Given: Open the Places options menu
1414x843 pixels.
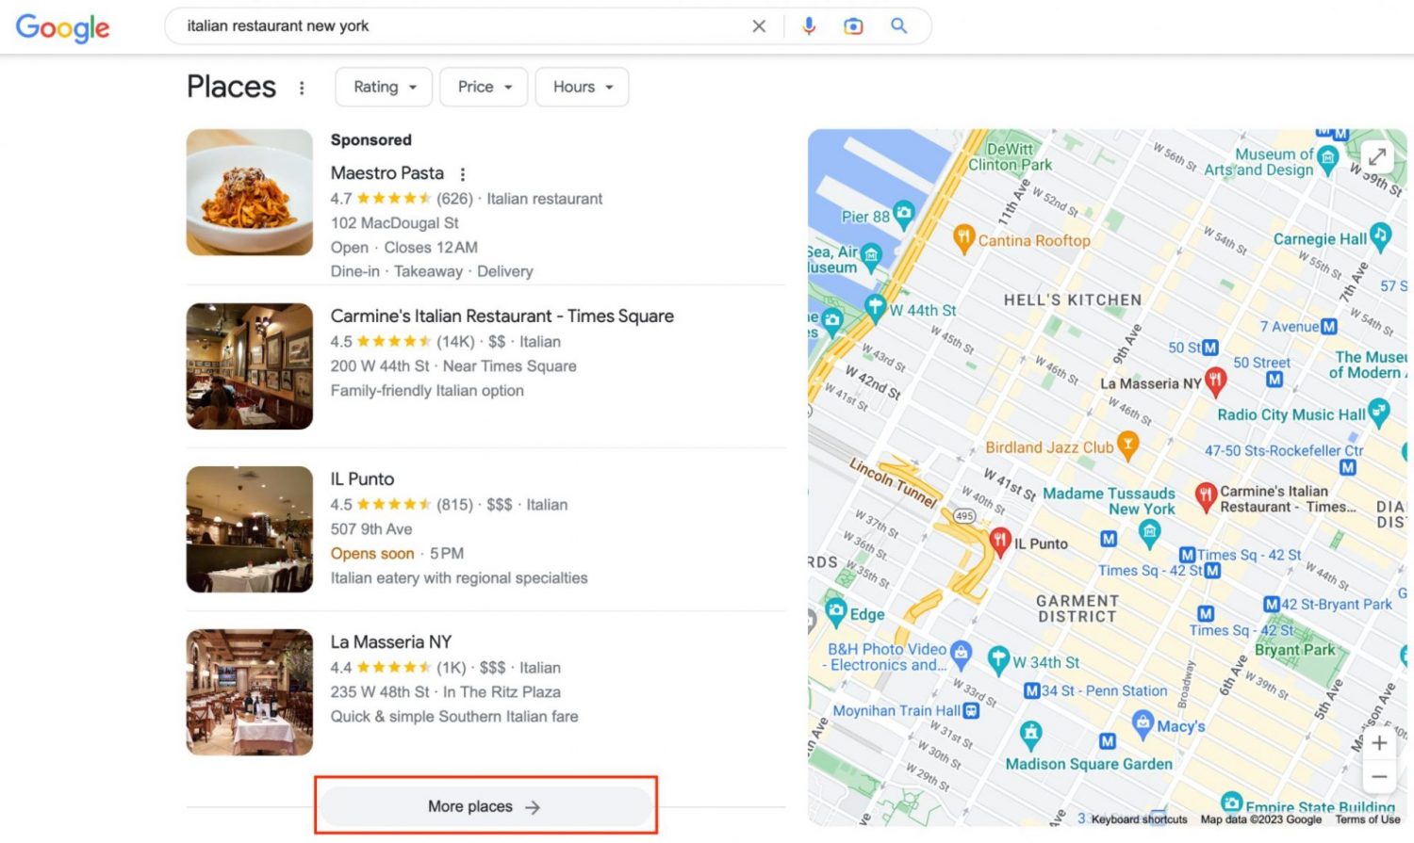Looking at the screenshot, I should click(302, 87).
